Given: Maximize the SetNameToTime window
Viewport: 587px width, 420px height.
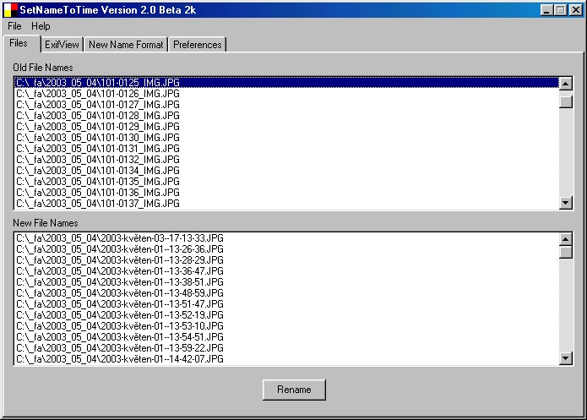Looking at the screenshot, I should coord(561,10).
